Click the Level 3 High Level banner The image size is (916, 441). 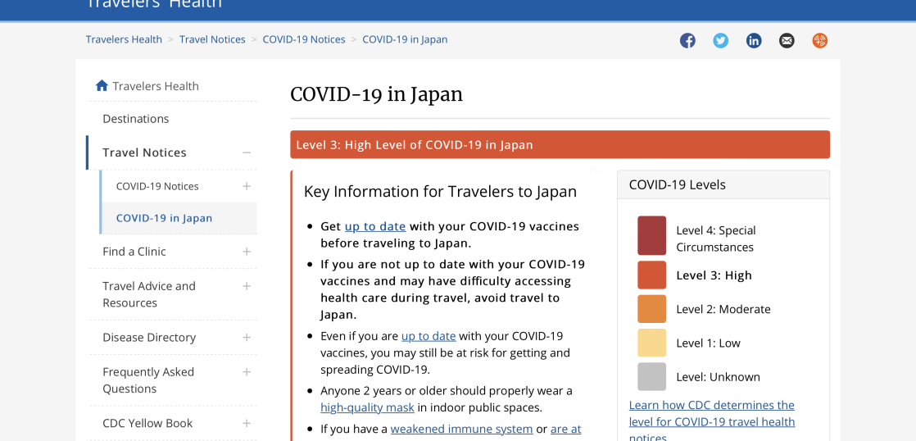click(x=560, y=145)
